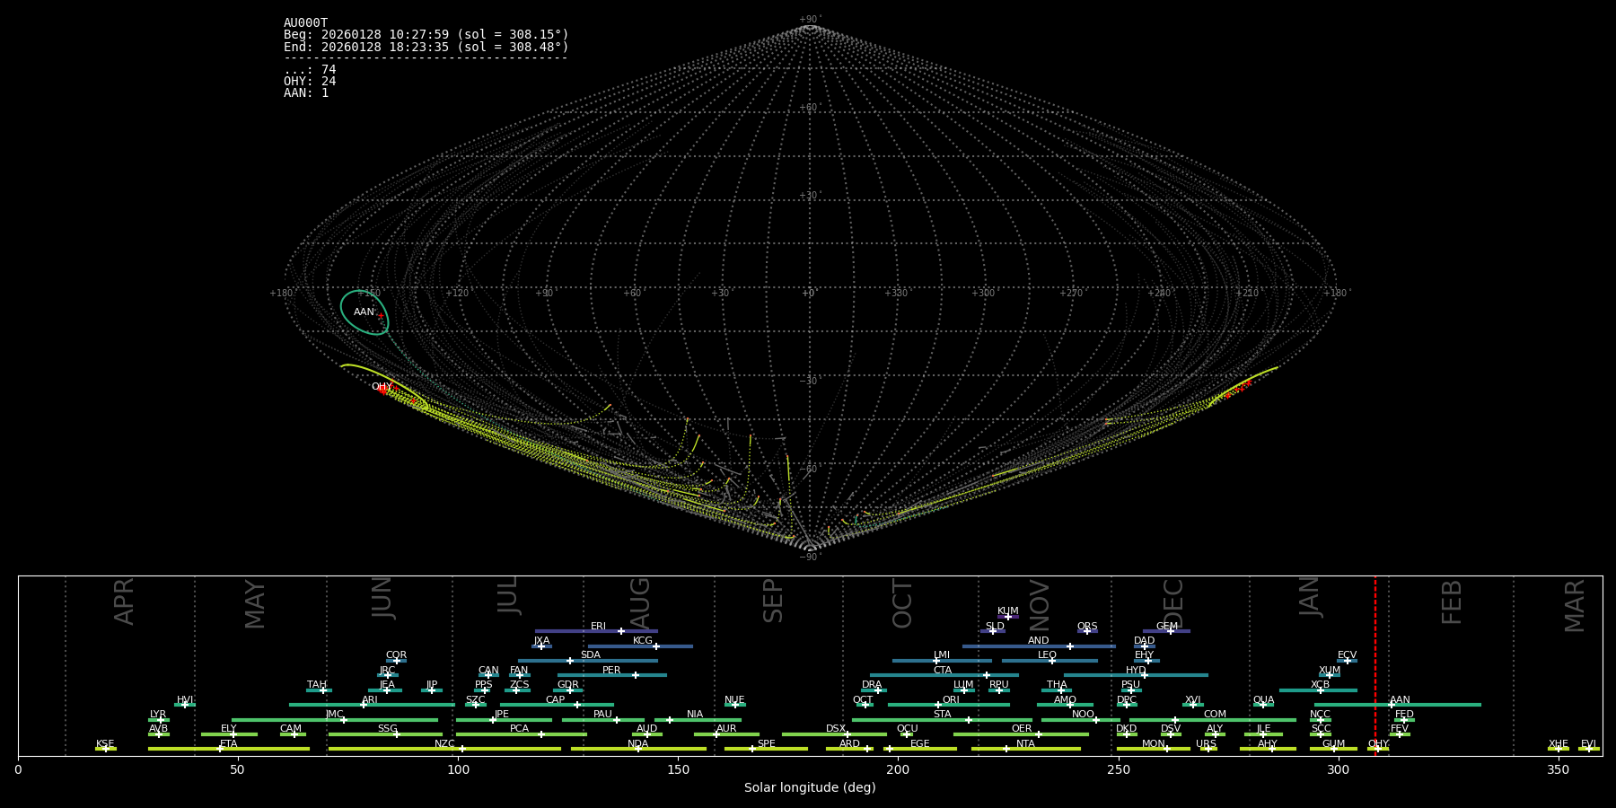The image size is (1616, 808).
Task: Click the NZC shower label in timeline
Action: pyautogui.click(x=444, y=744)
